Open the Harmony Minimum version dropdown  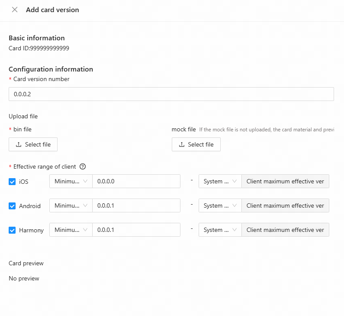[71, 230]
